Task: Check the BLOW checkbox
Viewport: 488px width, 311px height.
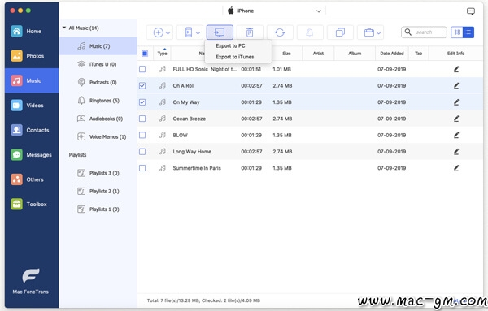Action: (142, 135)
